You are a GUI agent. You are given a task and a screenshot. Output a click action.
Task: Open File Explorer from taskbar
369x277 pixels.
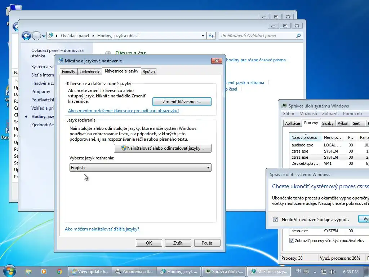point(28,272)
